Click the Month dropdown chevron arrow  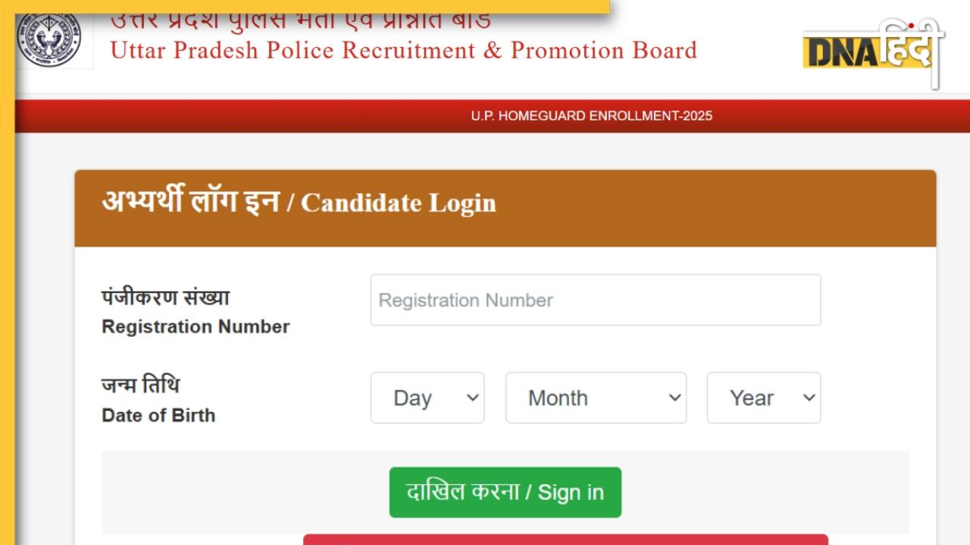[x=674, y=398]
